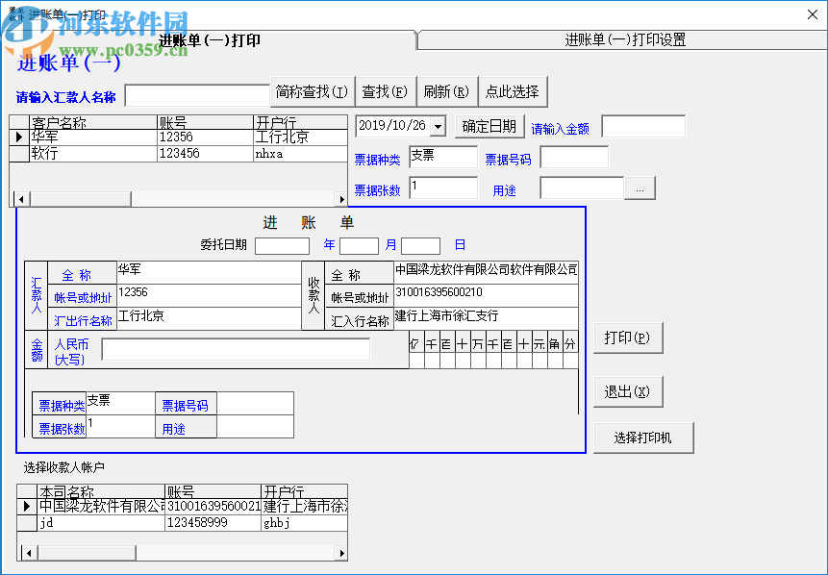
Task: Open the 选择打印机 printer selection
Action: coord(643,437)
